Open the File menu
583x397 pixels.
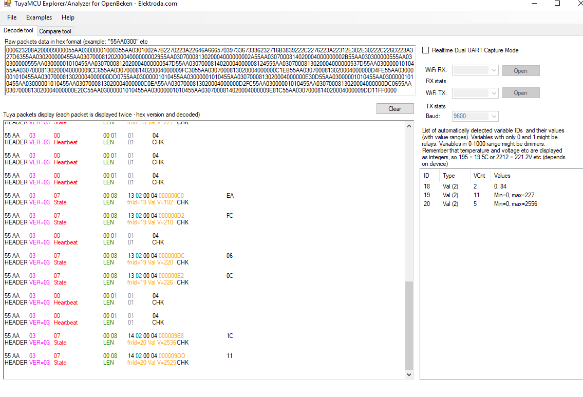click(x=12, y=17)
